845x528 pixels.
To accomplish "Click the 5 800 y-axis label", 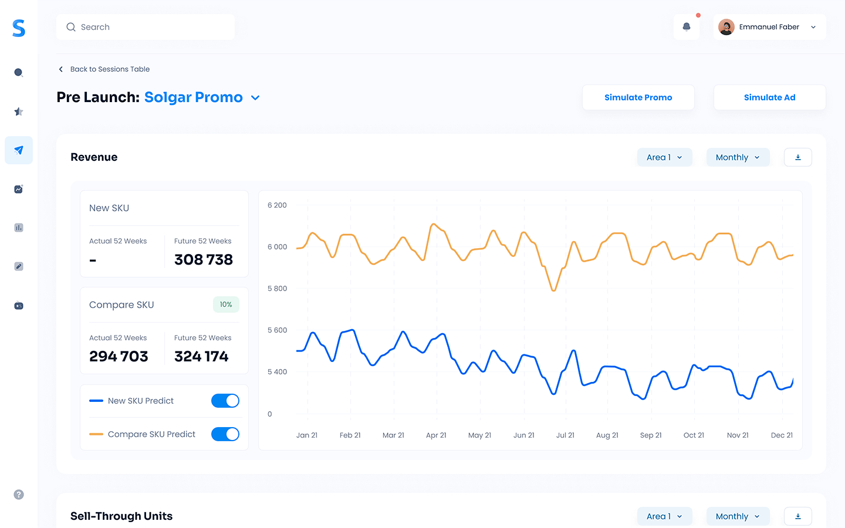I will click(x=277, y=289).
